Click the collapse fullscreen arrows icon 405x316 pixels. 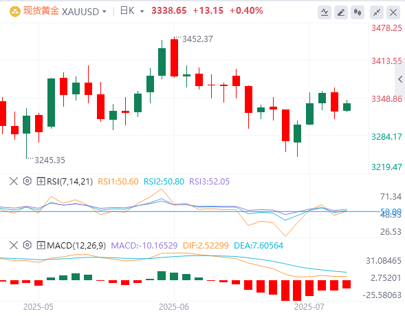coord(377,12)
